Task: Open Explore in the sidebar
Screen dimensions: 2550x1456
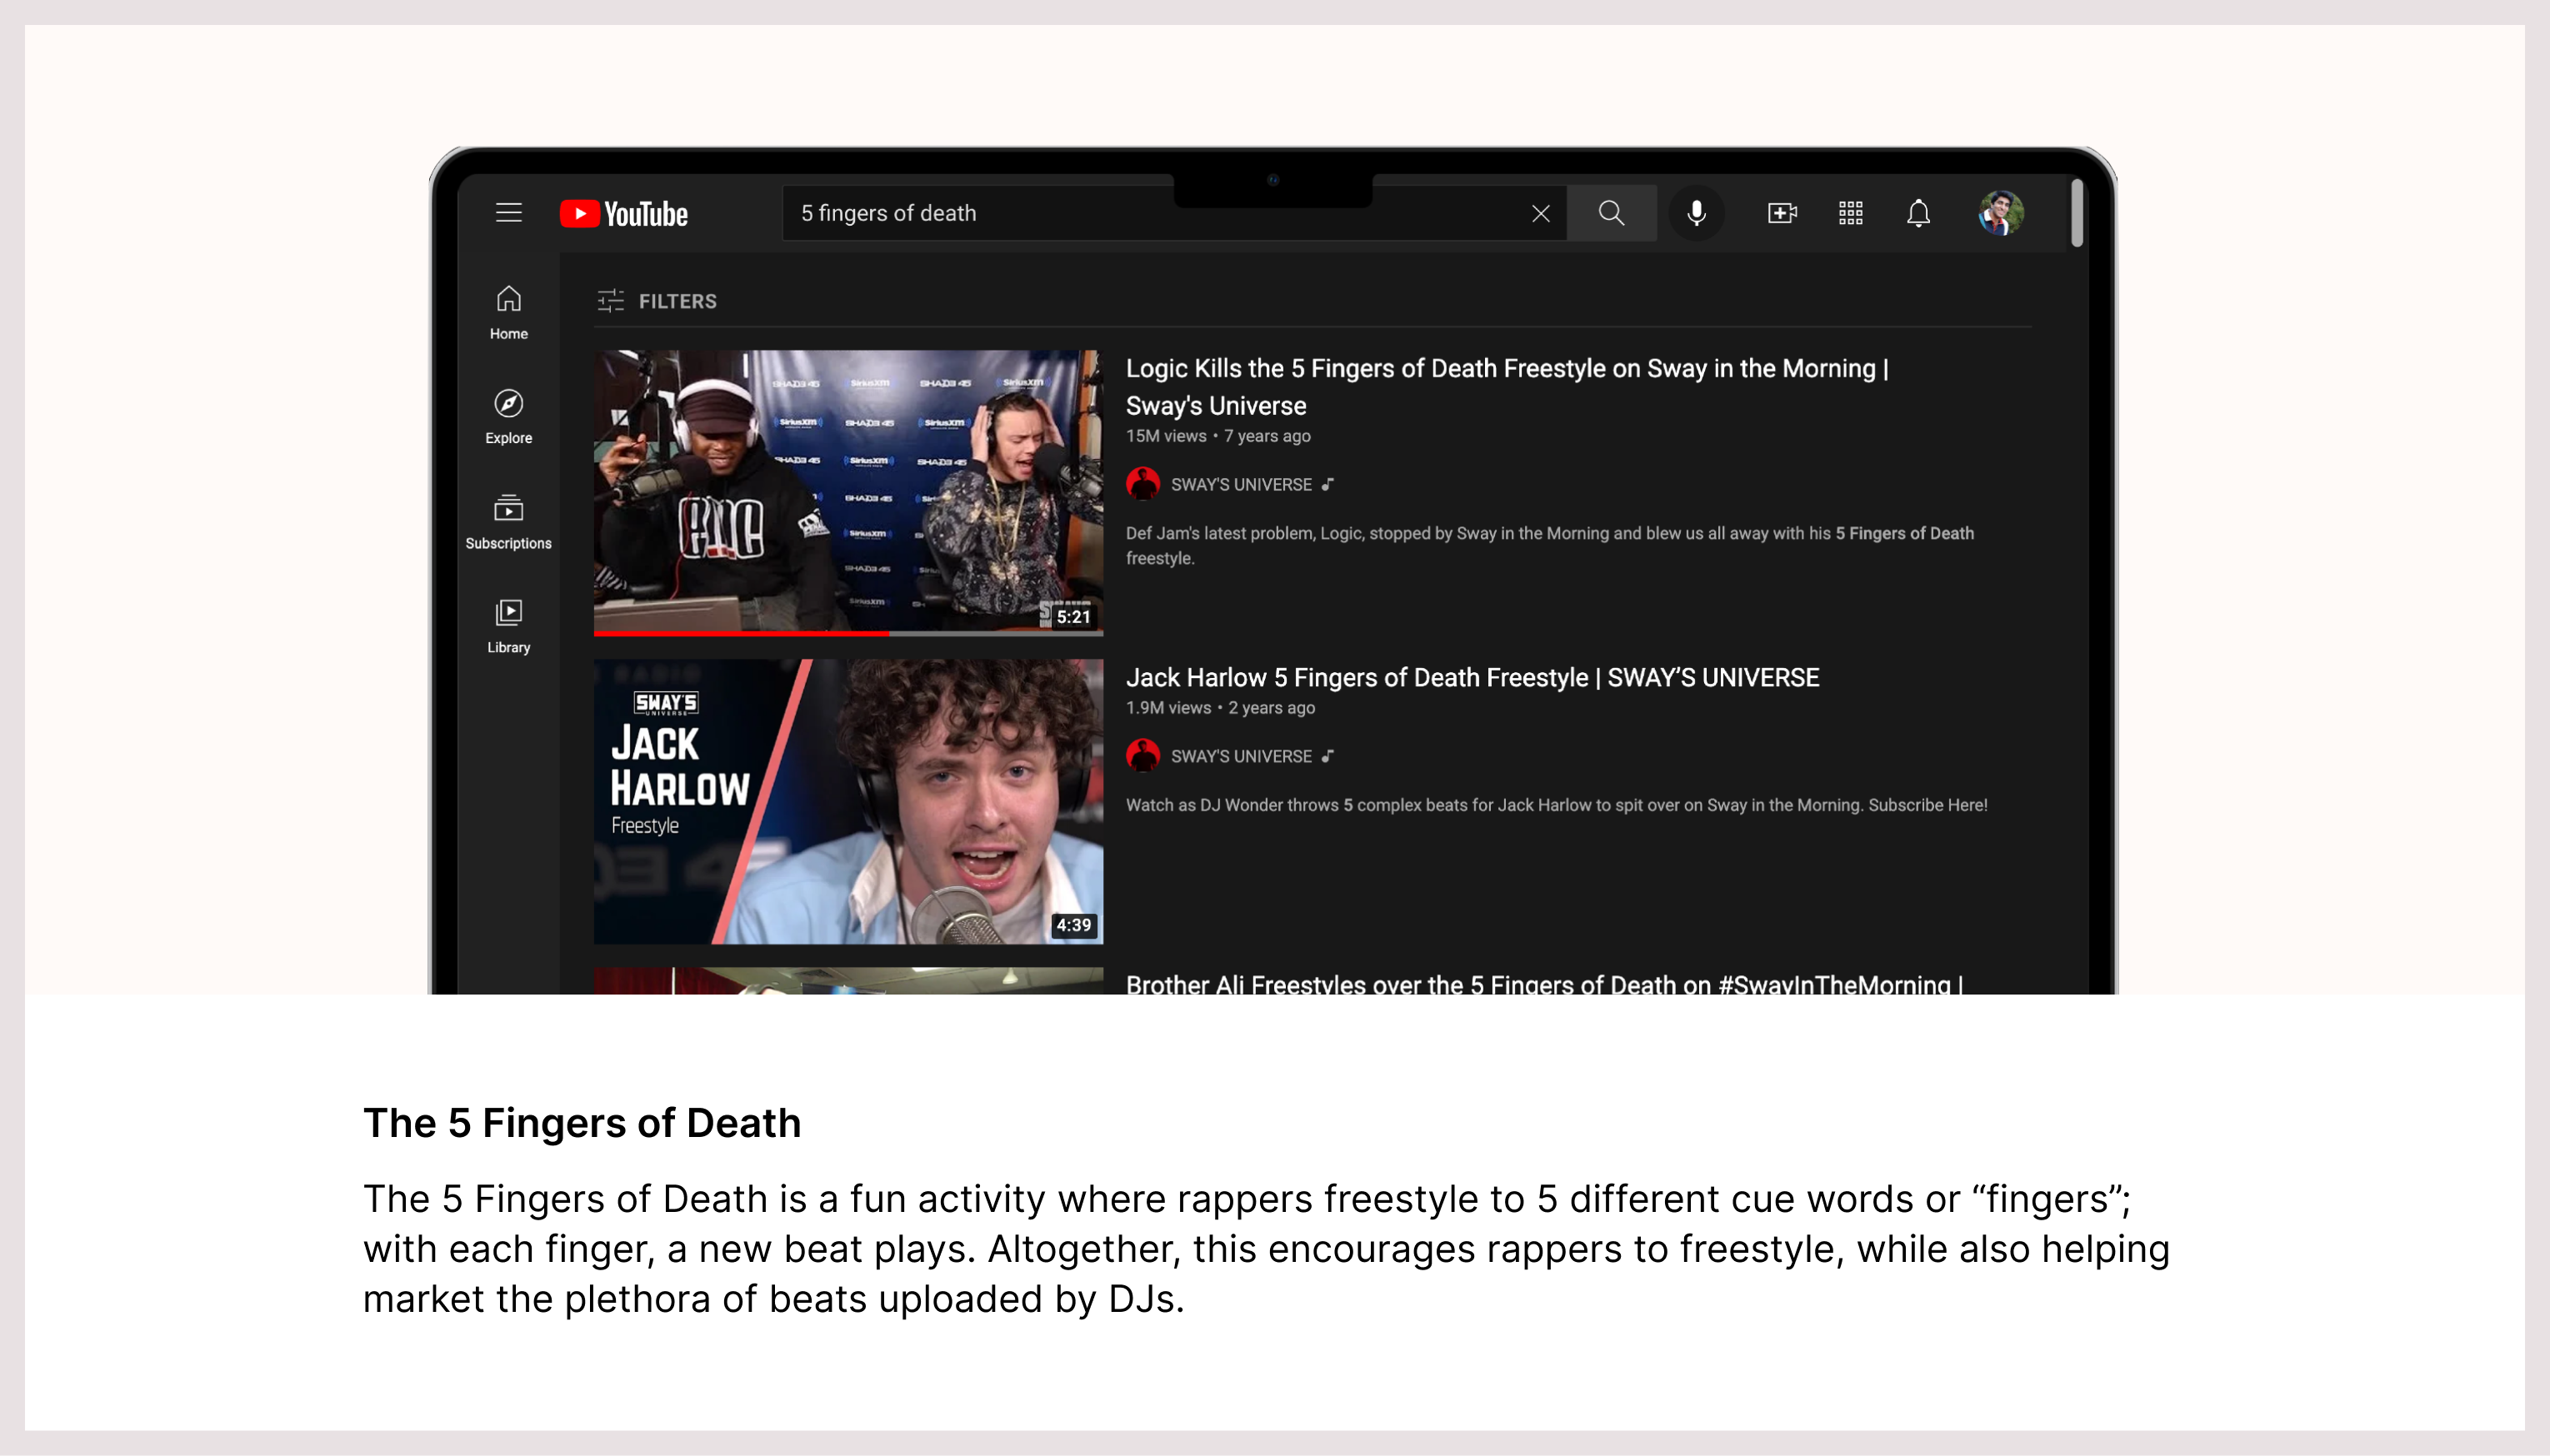Action: [508, 417]
